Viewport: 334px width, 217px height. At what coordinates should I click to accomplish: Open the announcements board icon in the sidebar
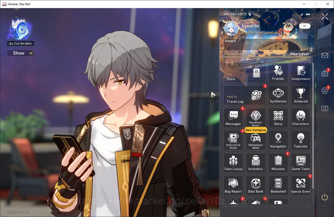coord(325,73)
